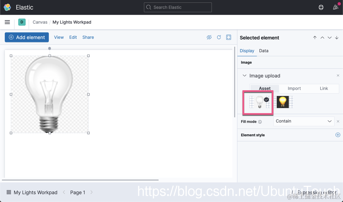
Task: Click My Lights Workpad breadcrumb
Action: point(72,22)
